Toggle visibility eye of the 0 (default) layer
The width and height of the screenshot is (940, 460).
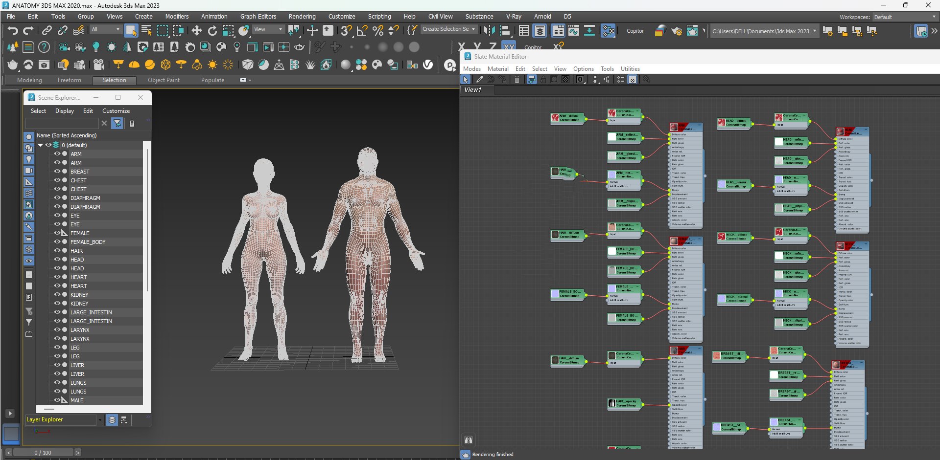point(48,145)
